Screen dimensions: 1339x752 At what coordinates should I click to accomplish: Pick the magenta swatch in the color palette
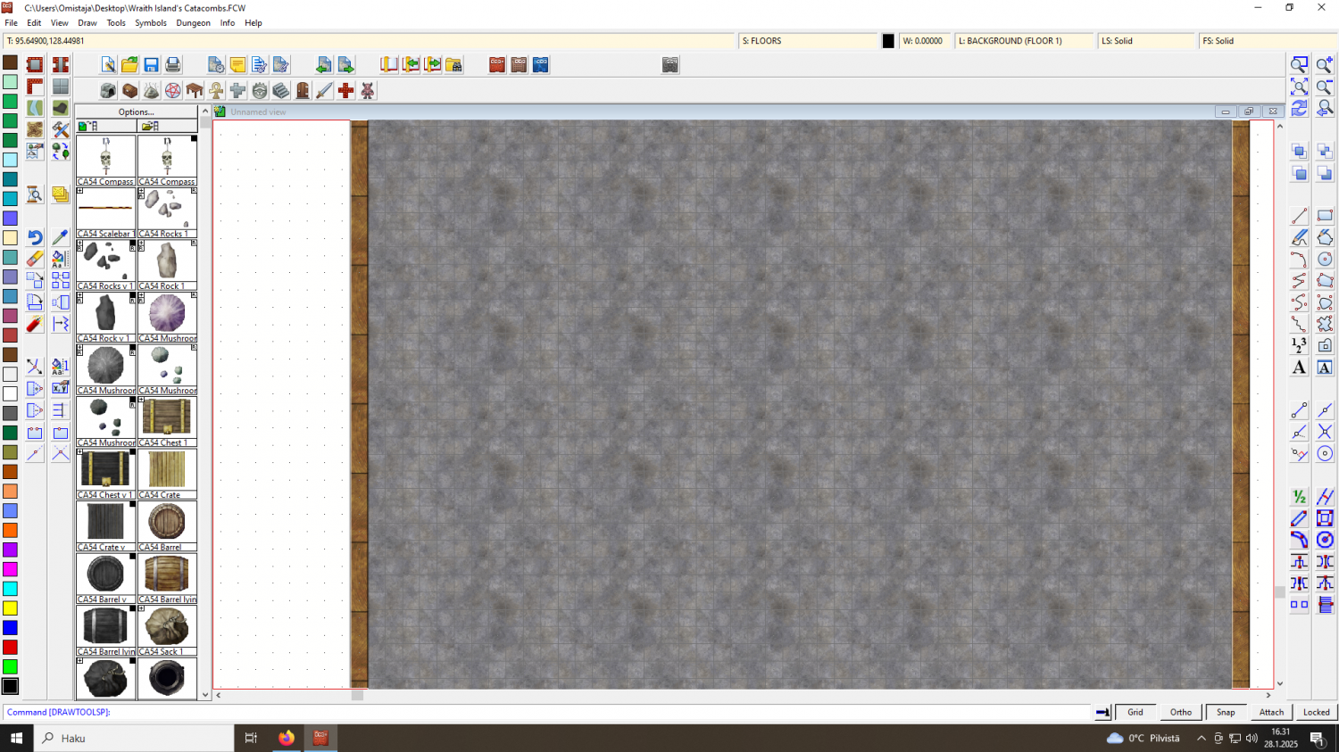[x=10, y=569]
